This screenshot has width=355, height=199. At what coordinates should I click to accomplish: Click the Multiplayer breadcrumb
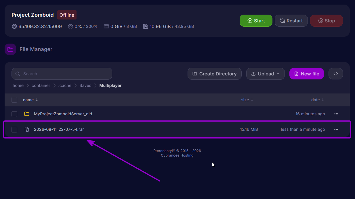(x=110, y=85)
